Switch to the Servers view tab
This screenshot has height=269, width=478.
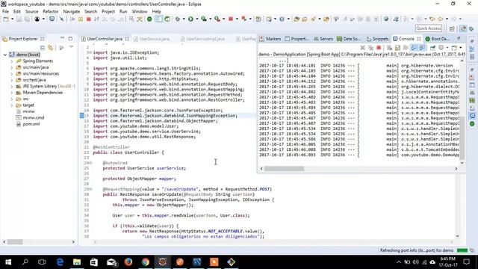[323, 39]
